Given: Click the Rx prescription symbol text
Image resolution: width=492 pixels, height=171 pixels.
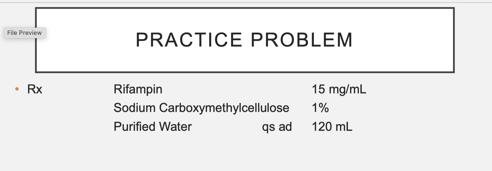Looking at the screenshot, I should point(35,89).
